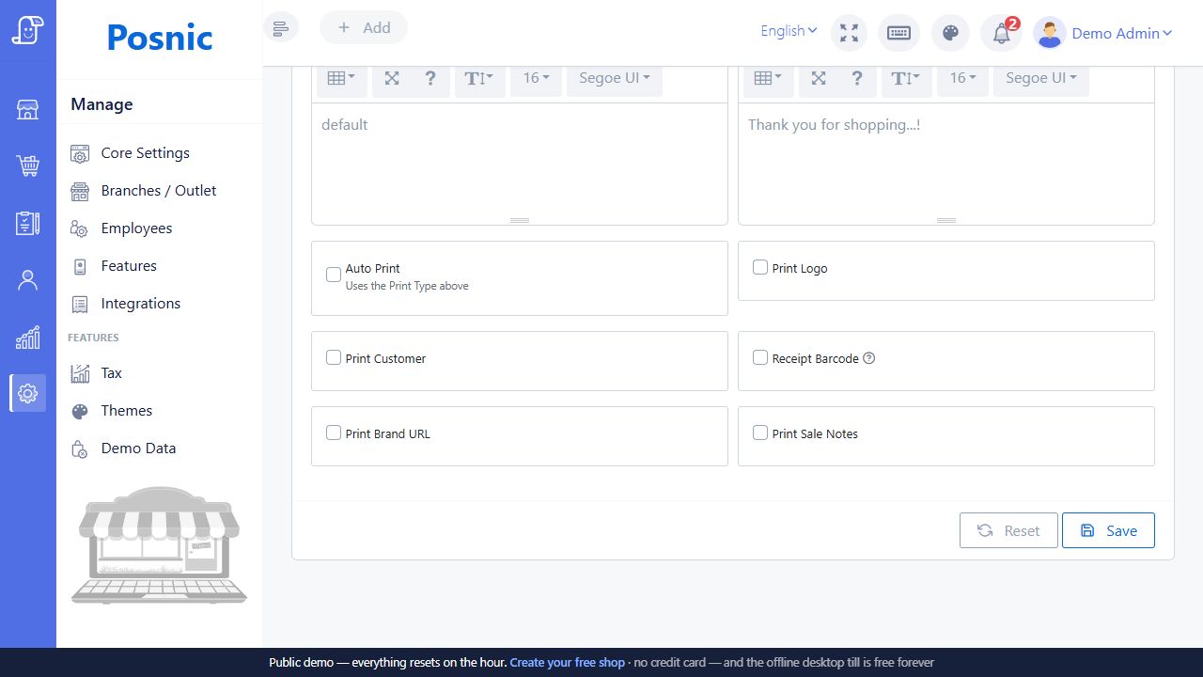The width and height of the screenshot is (1203, 677).
Task: Open the keyboard shortcuts icon
Action: (899, 33)
